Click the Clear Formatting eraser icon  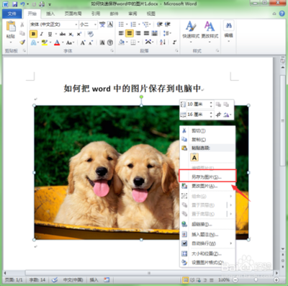click(x=91, y=34)
